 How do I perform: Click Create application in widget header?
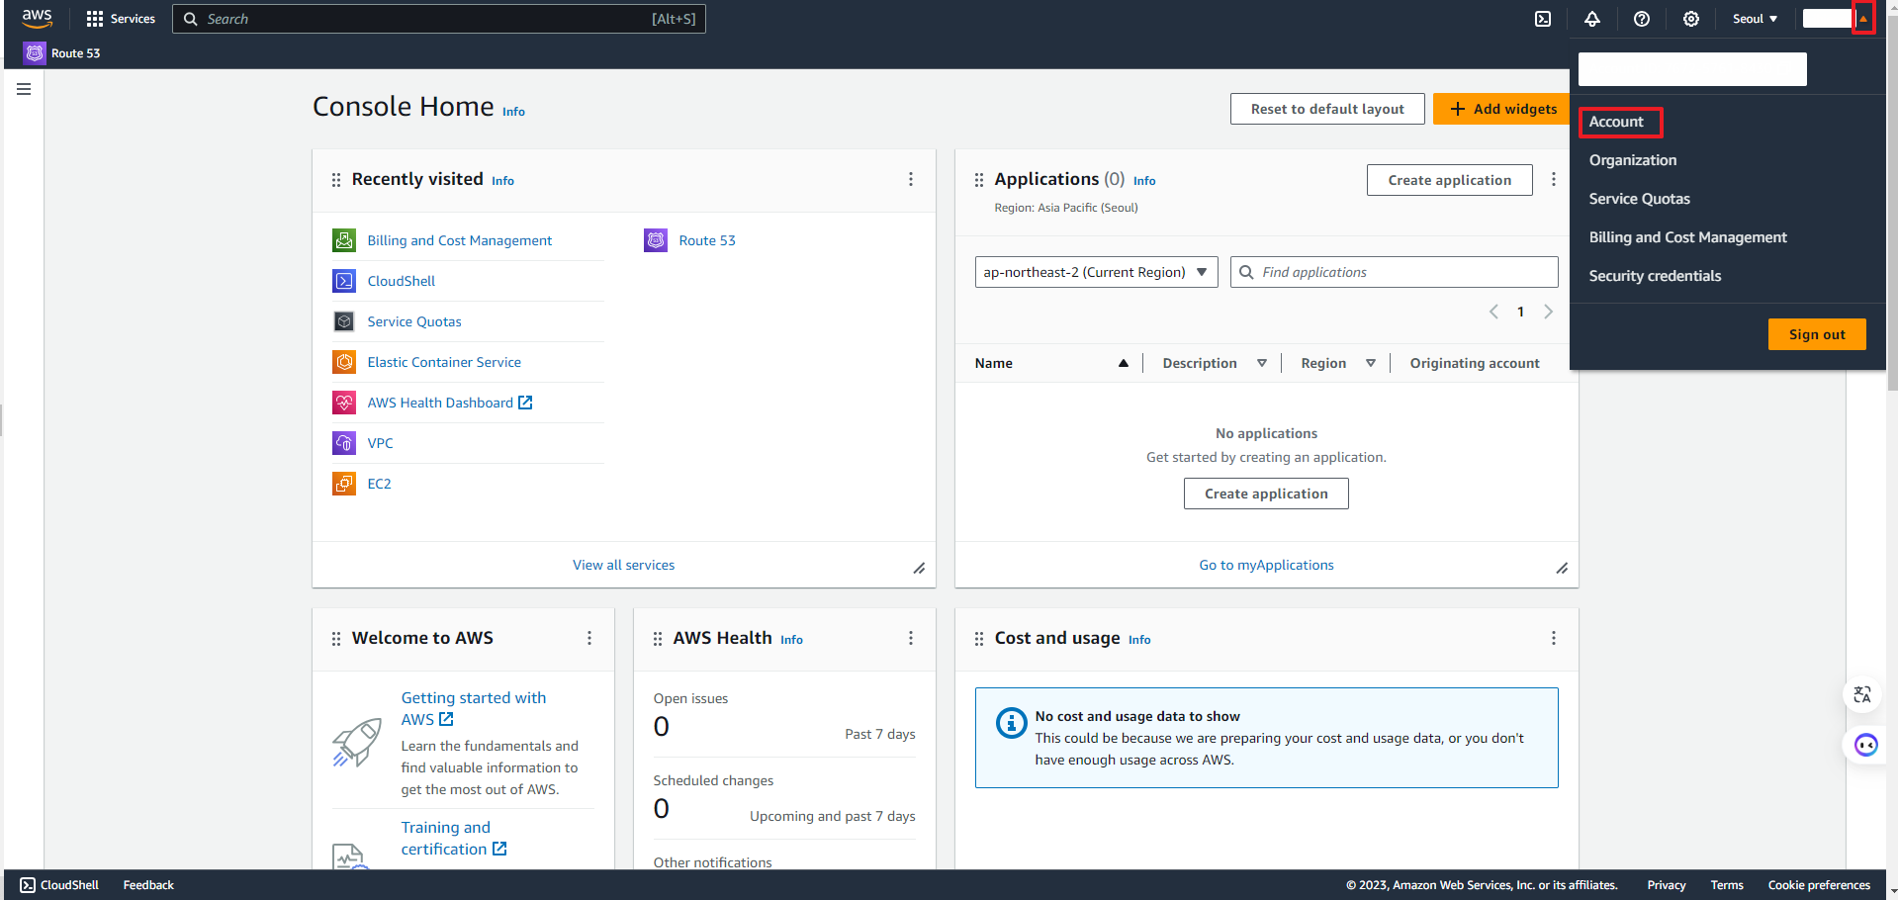tap(1449, 180)
